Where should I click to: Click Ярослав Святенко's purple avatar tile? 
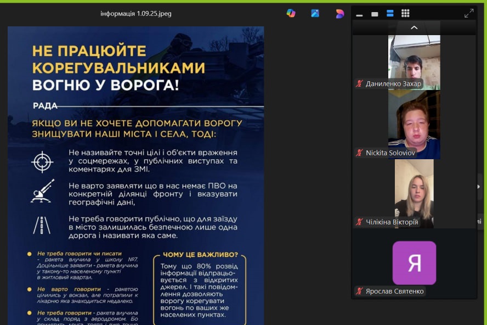(x=414, y=263)
